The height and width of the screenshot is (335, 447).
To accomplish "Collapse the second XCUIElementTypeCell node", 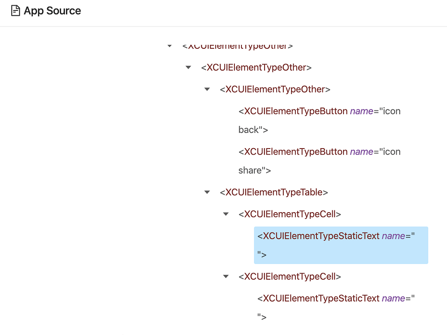I will [x=226, y=277].
